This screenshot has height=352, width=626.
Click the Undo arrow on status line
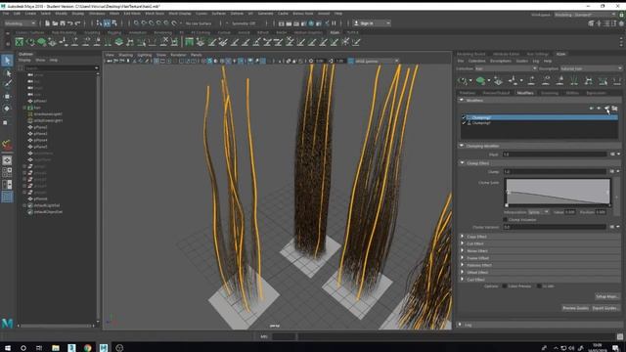click(70, 23)
